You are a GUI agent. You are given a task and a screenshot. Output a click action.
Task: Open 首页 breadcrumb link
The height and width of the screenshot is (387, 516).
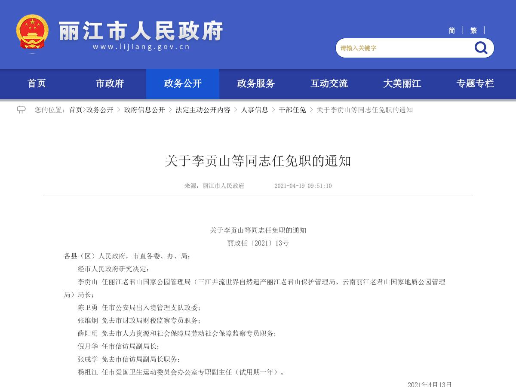75,110
